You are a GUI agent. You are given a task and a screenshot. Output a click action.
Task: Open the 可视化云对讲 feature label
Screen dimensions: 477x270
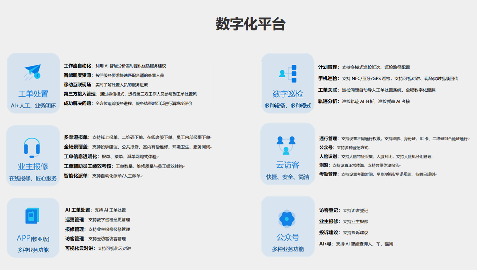[79, 248]
